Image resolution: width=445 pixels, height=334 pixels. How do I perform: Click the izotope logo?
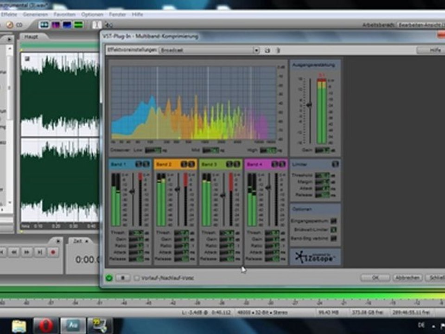coord(315,257)
